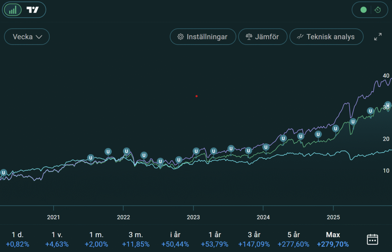Click the wavy line icon in Teknisk analys

tap(300, 37)
